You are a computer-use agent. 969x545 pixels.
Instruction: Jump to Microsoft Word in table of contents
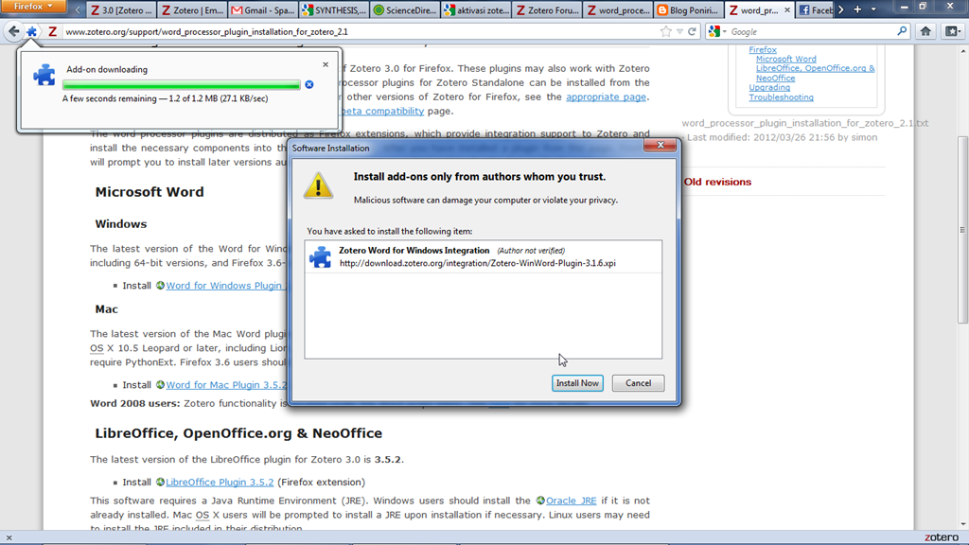click(x=786, y=60)
